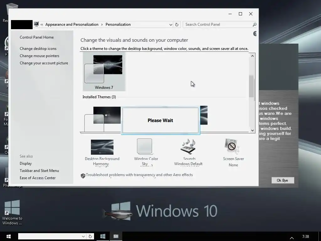Click the Please Wait dialog
Screen dimensions: 321x241
click(160, 120)
